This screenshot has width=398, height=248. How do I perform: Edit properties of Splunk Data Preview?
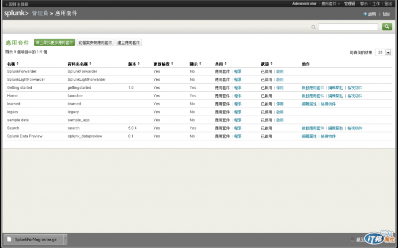[309, 136]
